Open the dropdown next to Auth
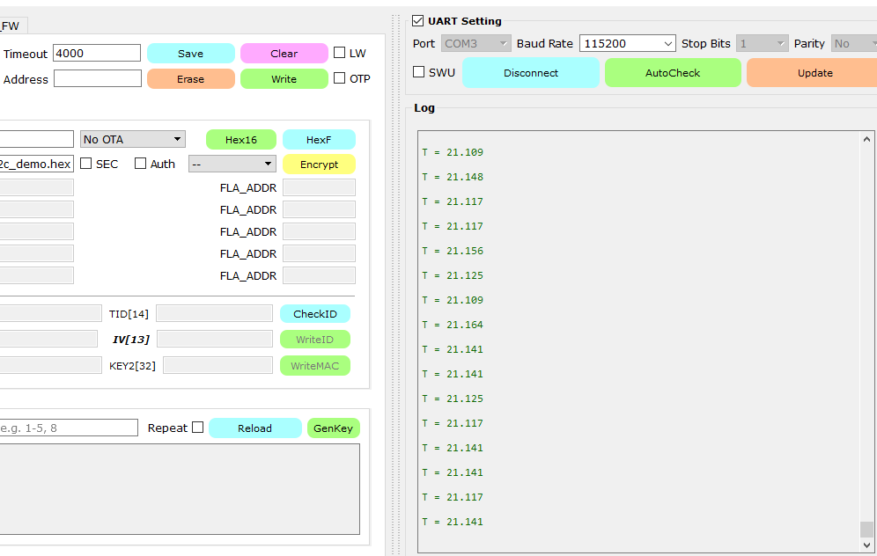 (x=232, y=164)
